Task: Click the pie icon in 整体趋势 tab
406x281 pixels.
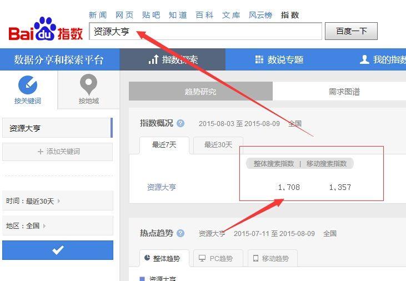Action: pos(147,258)
